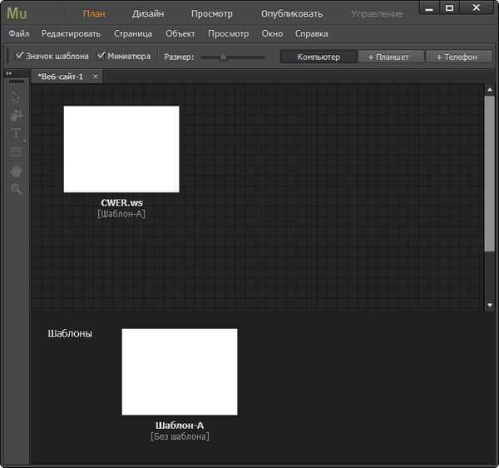Image resolution: width=499 pixels, height=468 pixels.
Task: Select the Crop tool
Action: click(16, 115)
